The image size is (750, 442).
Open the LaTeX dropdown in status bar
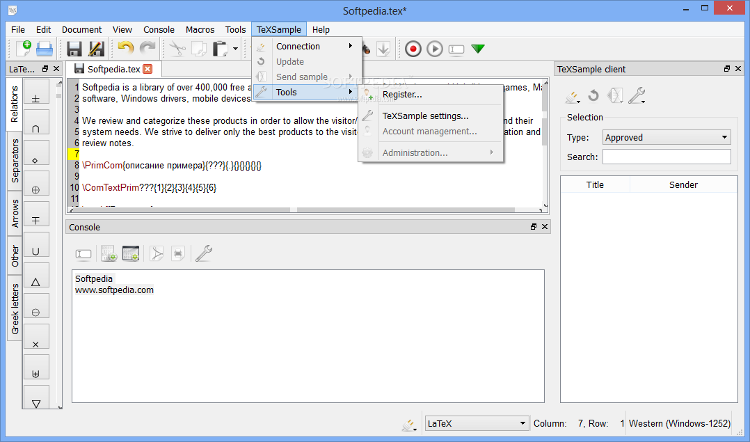pos(477,423)
